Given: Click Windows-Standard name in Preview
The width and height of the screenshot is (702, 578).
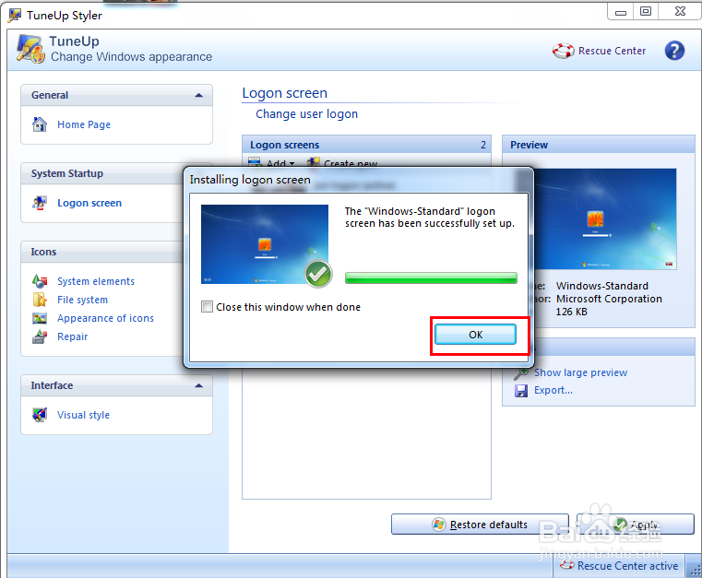Looking at the screenshot, I should (x=601, y=286).
